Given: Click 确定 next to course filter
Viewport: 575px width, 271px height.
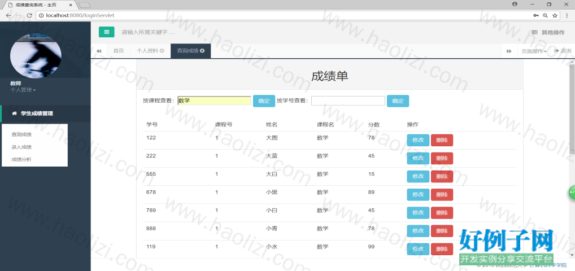Looking at the screenshot, I should click(x=264, y=101).
